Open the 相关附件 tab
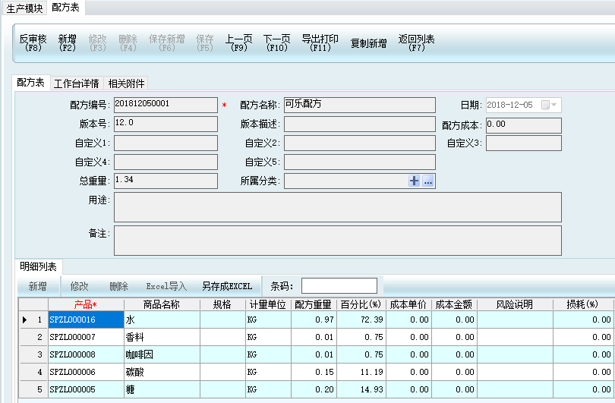615x403 pixels. point(126,83)
